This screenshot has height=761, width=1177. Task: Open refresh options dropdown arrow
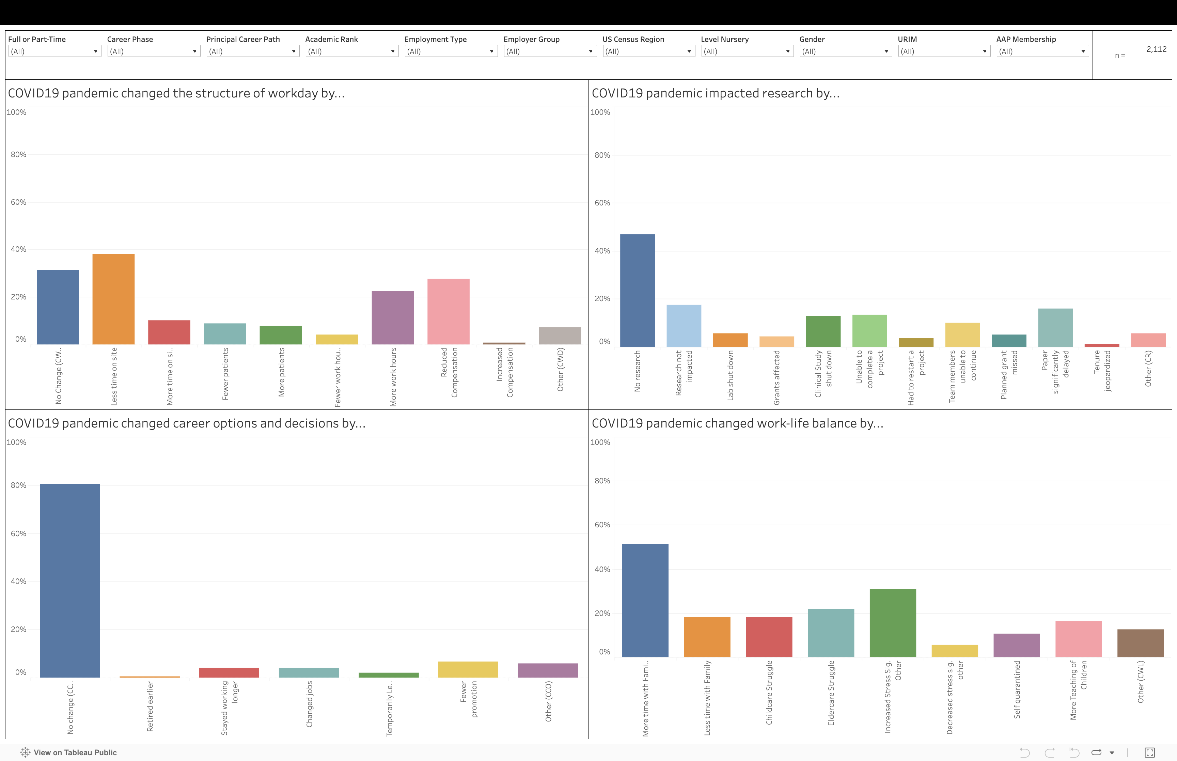(x=1112, y=753)
